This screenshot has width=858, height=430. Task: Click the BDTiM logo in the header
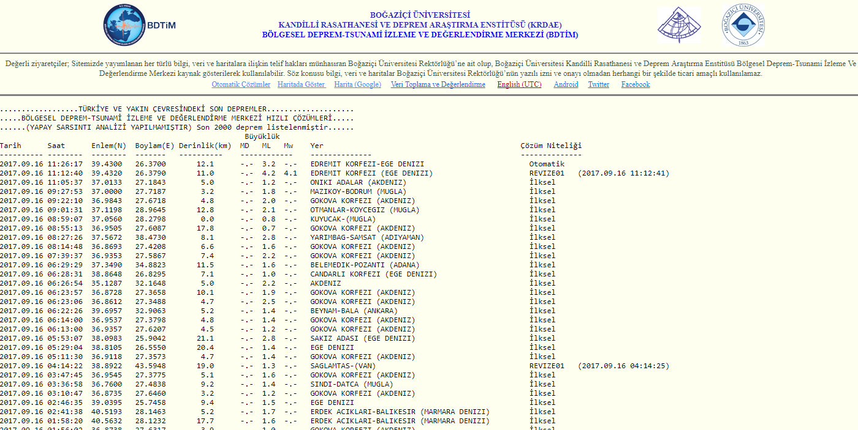[140, 25]
